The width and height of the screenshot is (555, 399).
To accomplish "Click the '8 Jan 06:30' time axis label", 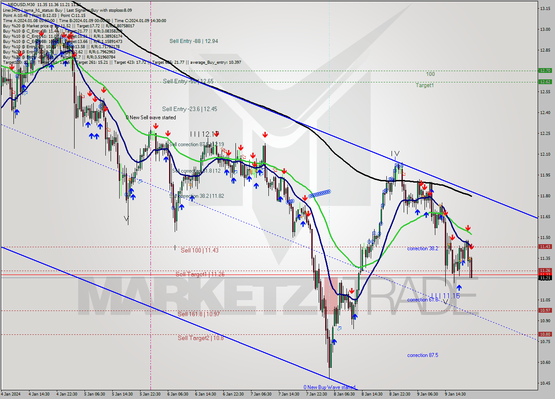I will (345, 394).
